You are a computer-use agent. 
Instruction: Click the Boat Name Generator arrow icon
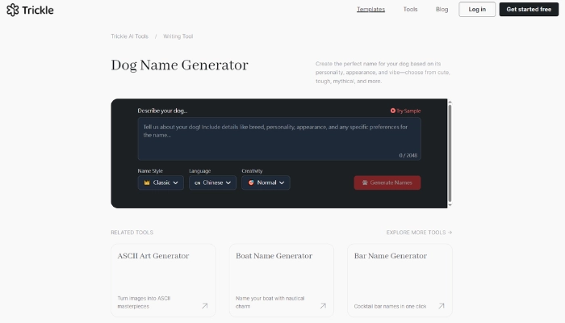[x=323, y=306]
